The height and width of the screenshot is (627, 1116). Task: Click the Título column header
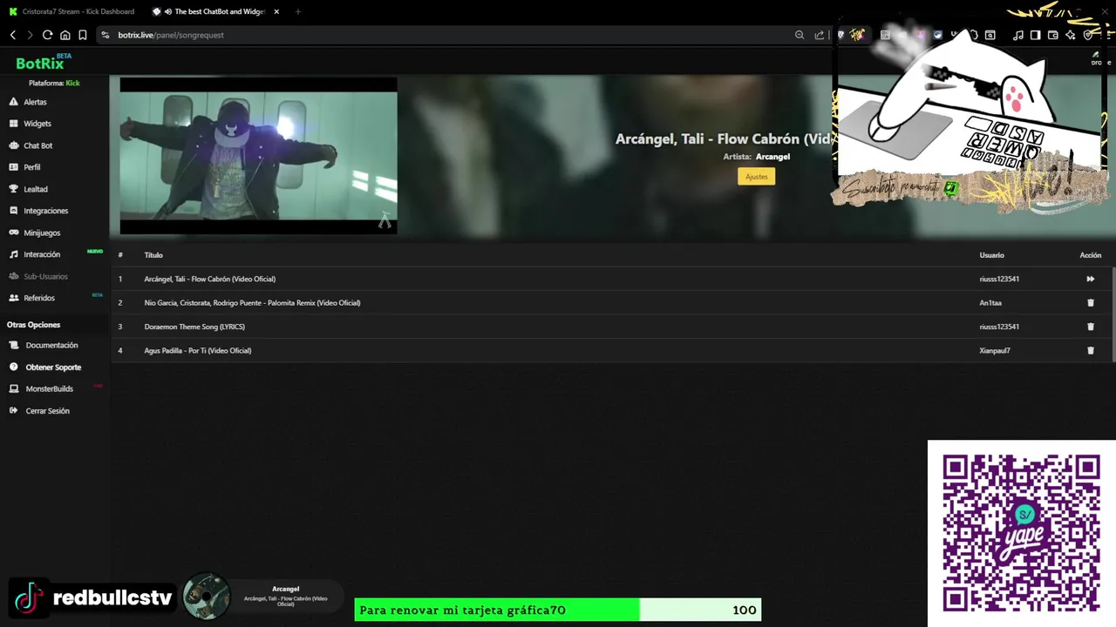tap(153, 255)
